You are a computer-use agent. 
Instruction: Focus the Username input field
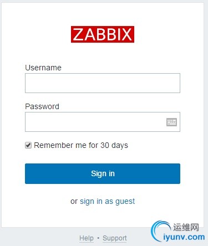[103, 83]
